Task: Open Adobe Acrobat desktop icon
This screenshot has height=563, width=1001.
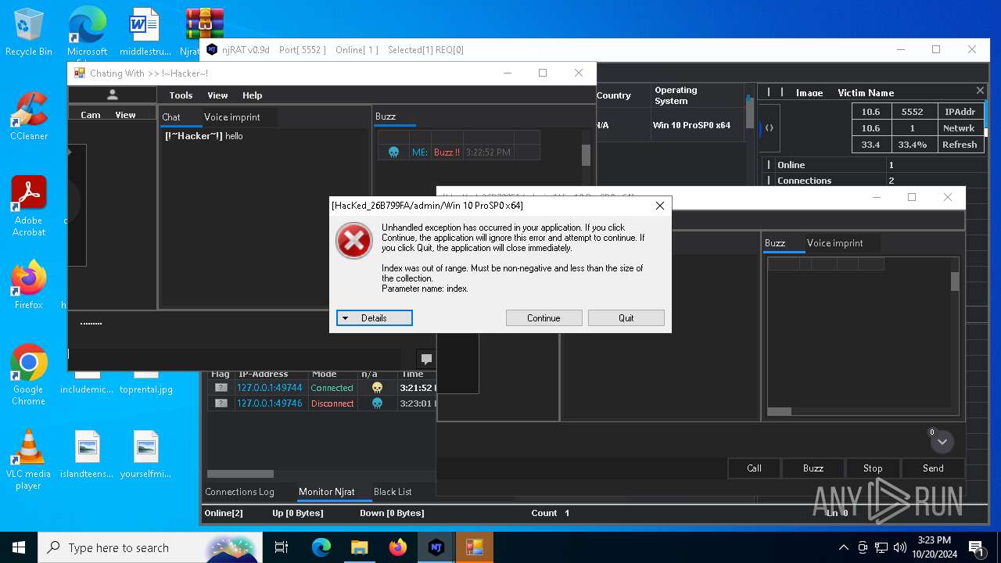Action: coord(29,206)
